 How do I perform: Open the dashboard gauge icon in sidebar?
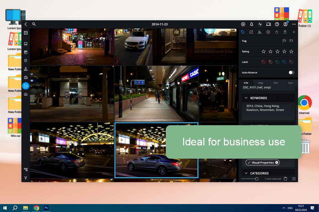click(x=26, y=94)
